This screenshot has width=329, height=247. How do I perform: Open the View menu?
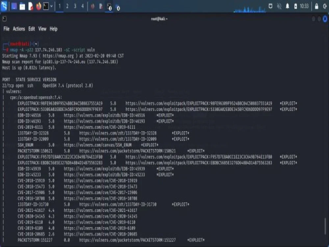click(42, 29)
